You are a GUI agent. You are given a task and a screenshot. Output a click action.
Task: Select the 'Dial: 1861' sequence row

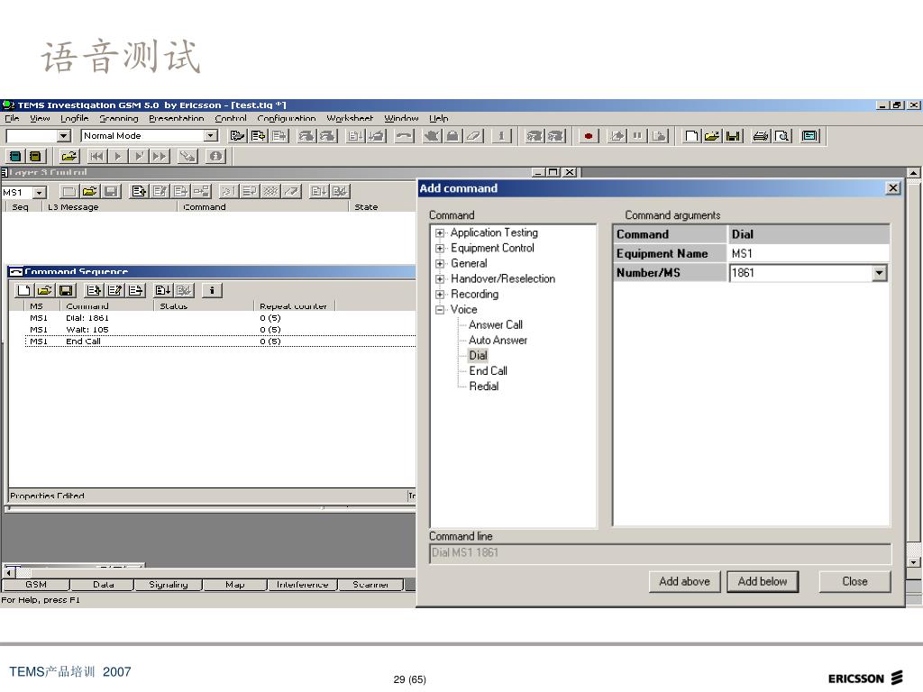(220, 318)
